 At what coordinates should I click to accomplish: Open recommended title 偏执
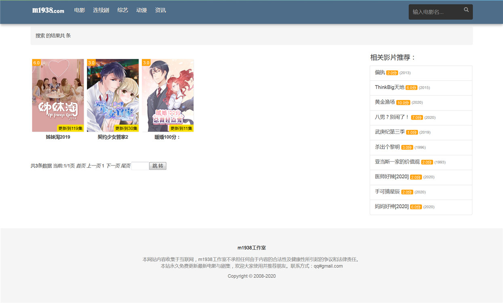(380, 73)
